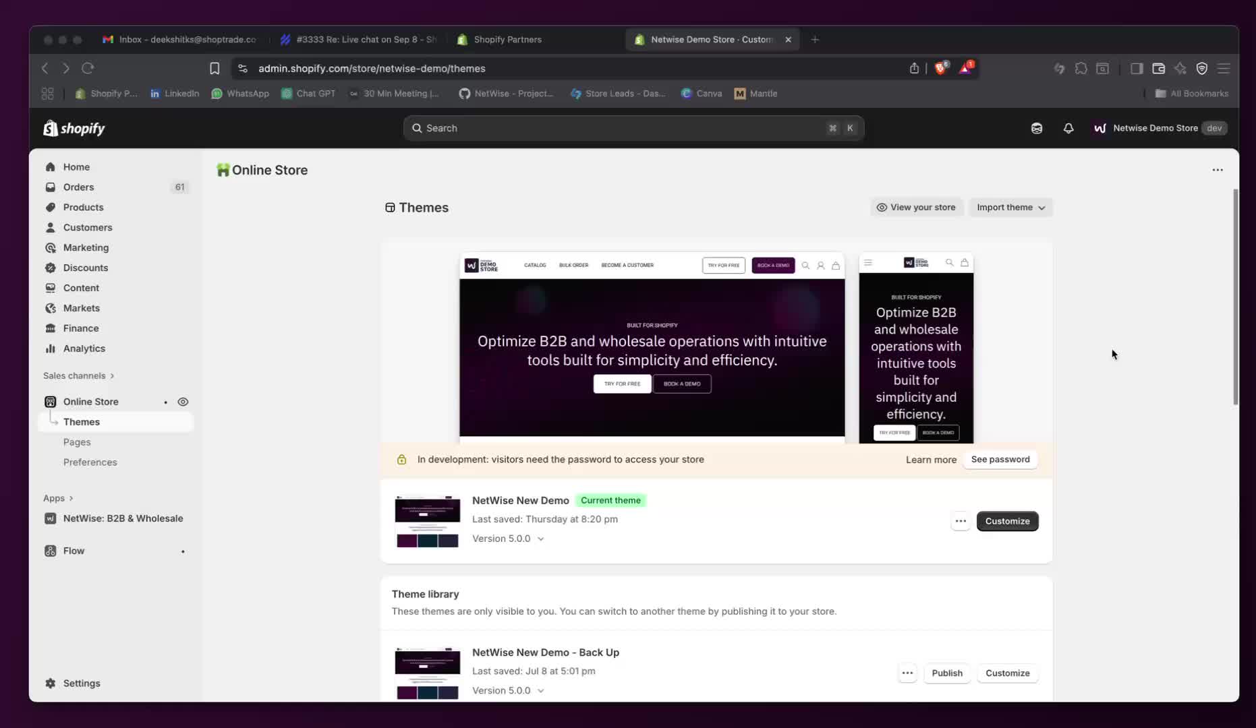1256x728 pixels.
Task: Switch to the Gmail Inbox tab
Action: [x=179, y=40]
